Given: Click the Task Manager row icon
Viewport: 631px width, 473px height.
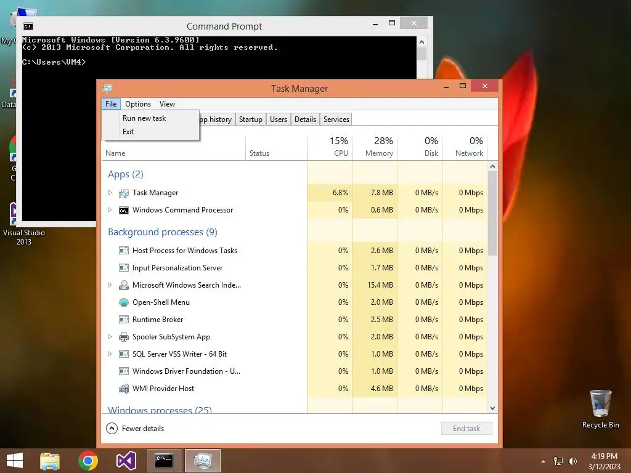Looking at the screenshot, I should [123, 193].
